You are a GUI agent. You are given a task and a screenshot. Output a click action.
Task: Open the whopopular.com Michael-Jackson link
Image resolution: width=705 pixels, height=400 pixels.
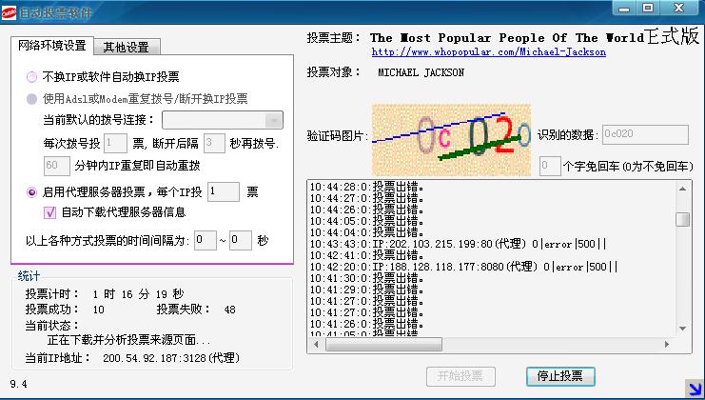[489, 51]
